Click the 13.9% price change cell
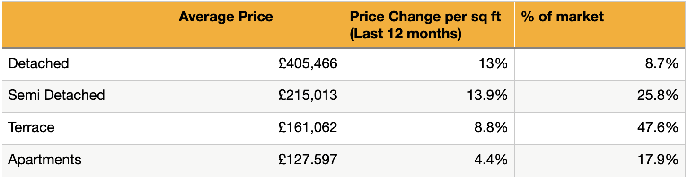688x179 pixels. [x=429, y=96]
